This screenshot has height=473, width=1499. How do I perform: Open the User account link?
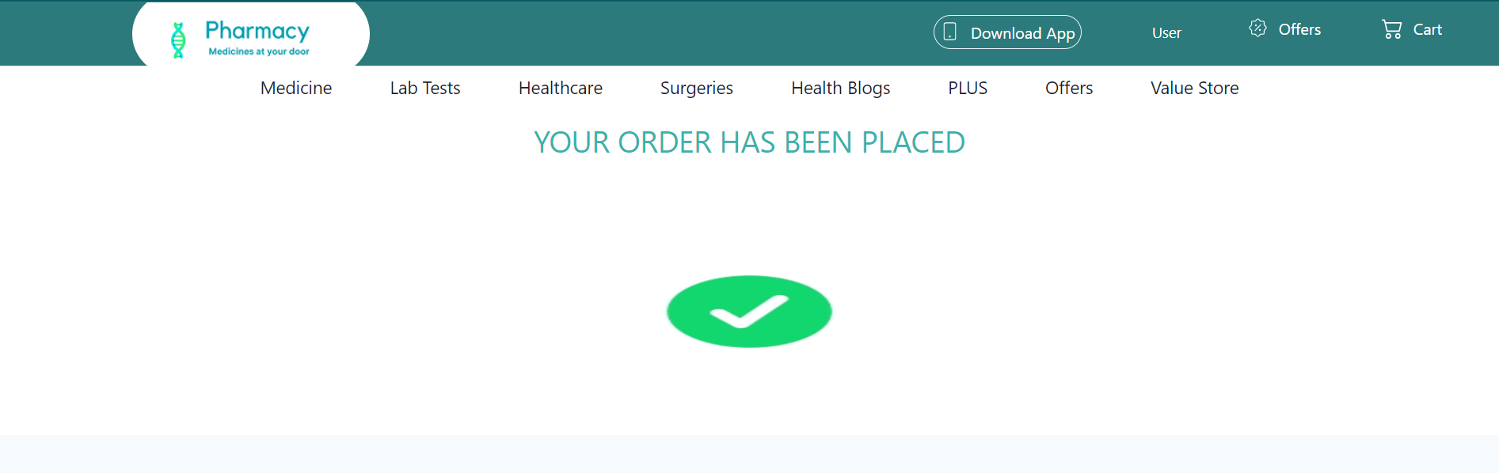[1166, 33]
